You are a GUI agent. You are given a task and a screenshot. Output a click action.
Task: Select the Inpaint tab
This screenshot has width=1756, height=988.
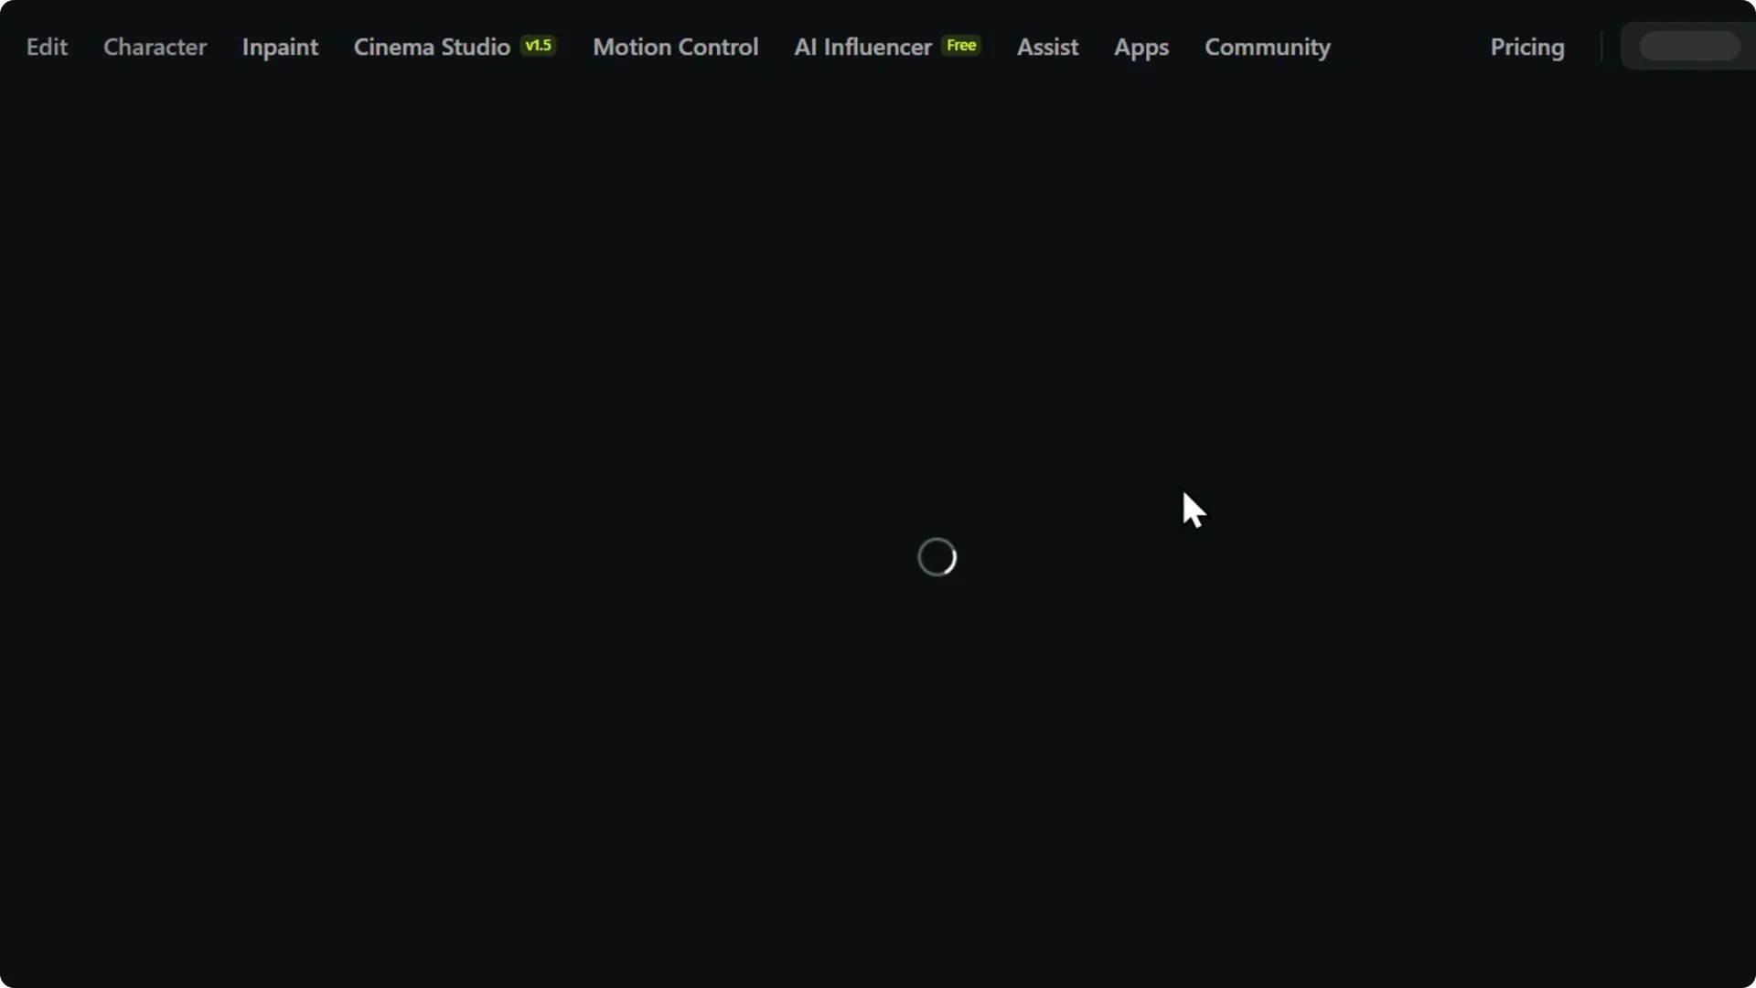coord(280,47)
